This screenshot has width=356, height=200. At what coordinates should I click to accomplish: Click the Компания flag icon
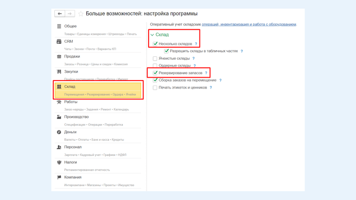click(59, 177)
